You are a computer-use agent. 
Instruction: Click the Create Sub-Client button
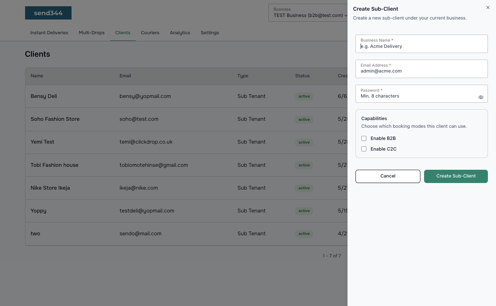(456, 176)
